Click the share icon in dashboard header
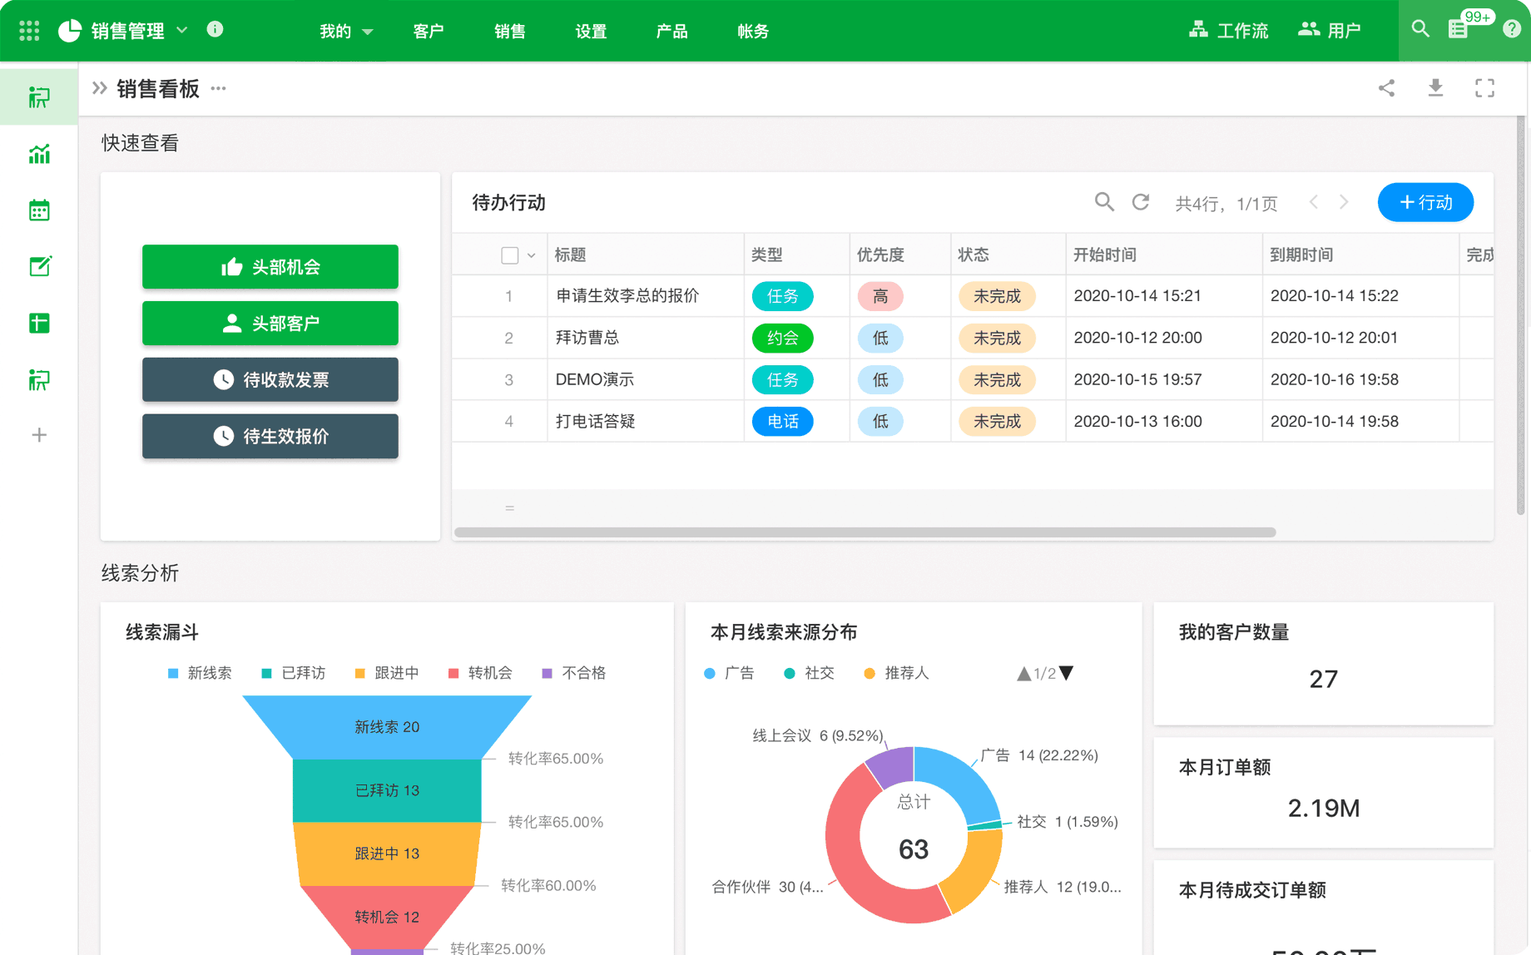This screenshot has height=955, width=1531. coord(1386,88)
